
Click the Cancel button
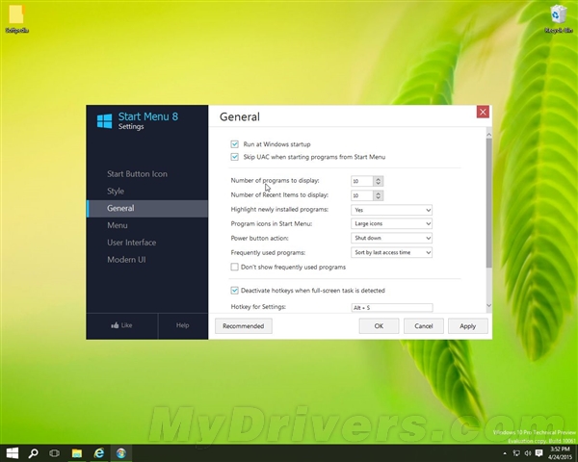[x=424, y=326]
